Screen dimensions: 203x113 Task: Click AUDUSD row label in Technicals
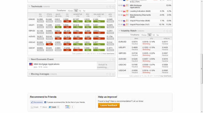click(x=32, y=37)
